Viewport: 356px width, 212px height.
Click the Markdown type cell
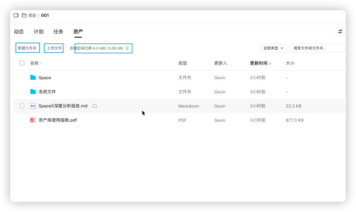coord(189,106)
